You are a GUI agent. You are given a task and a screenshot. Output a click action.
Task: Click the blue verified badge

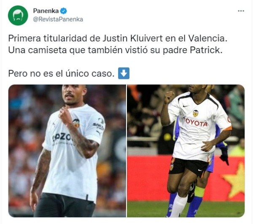pyautogui.click(x=63, y=11)
